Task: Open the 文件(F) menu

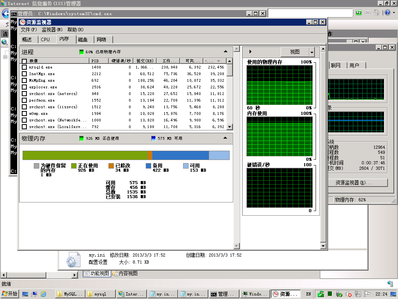Action: (x=29, y=30)
